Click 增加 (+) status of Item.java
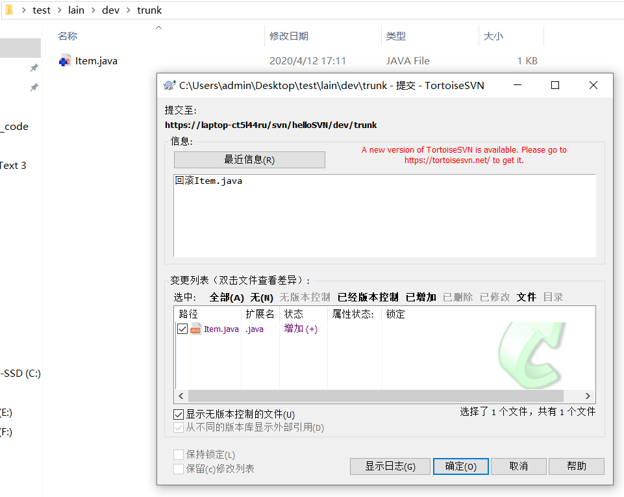 301,329
